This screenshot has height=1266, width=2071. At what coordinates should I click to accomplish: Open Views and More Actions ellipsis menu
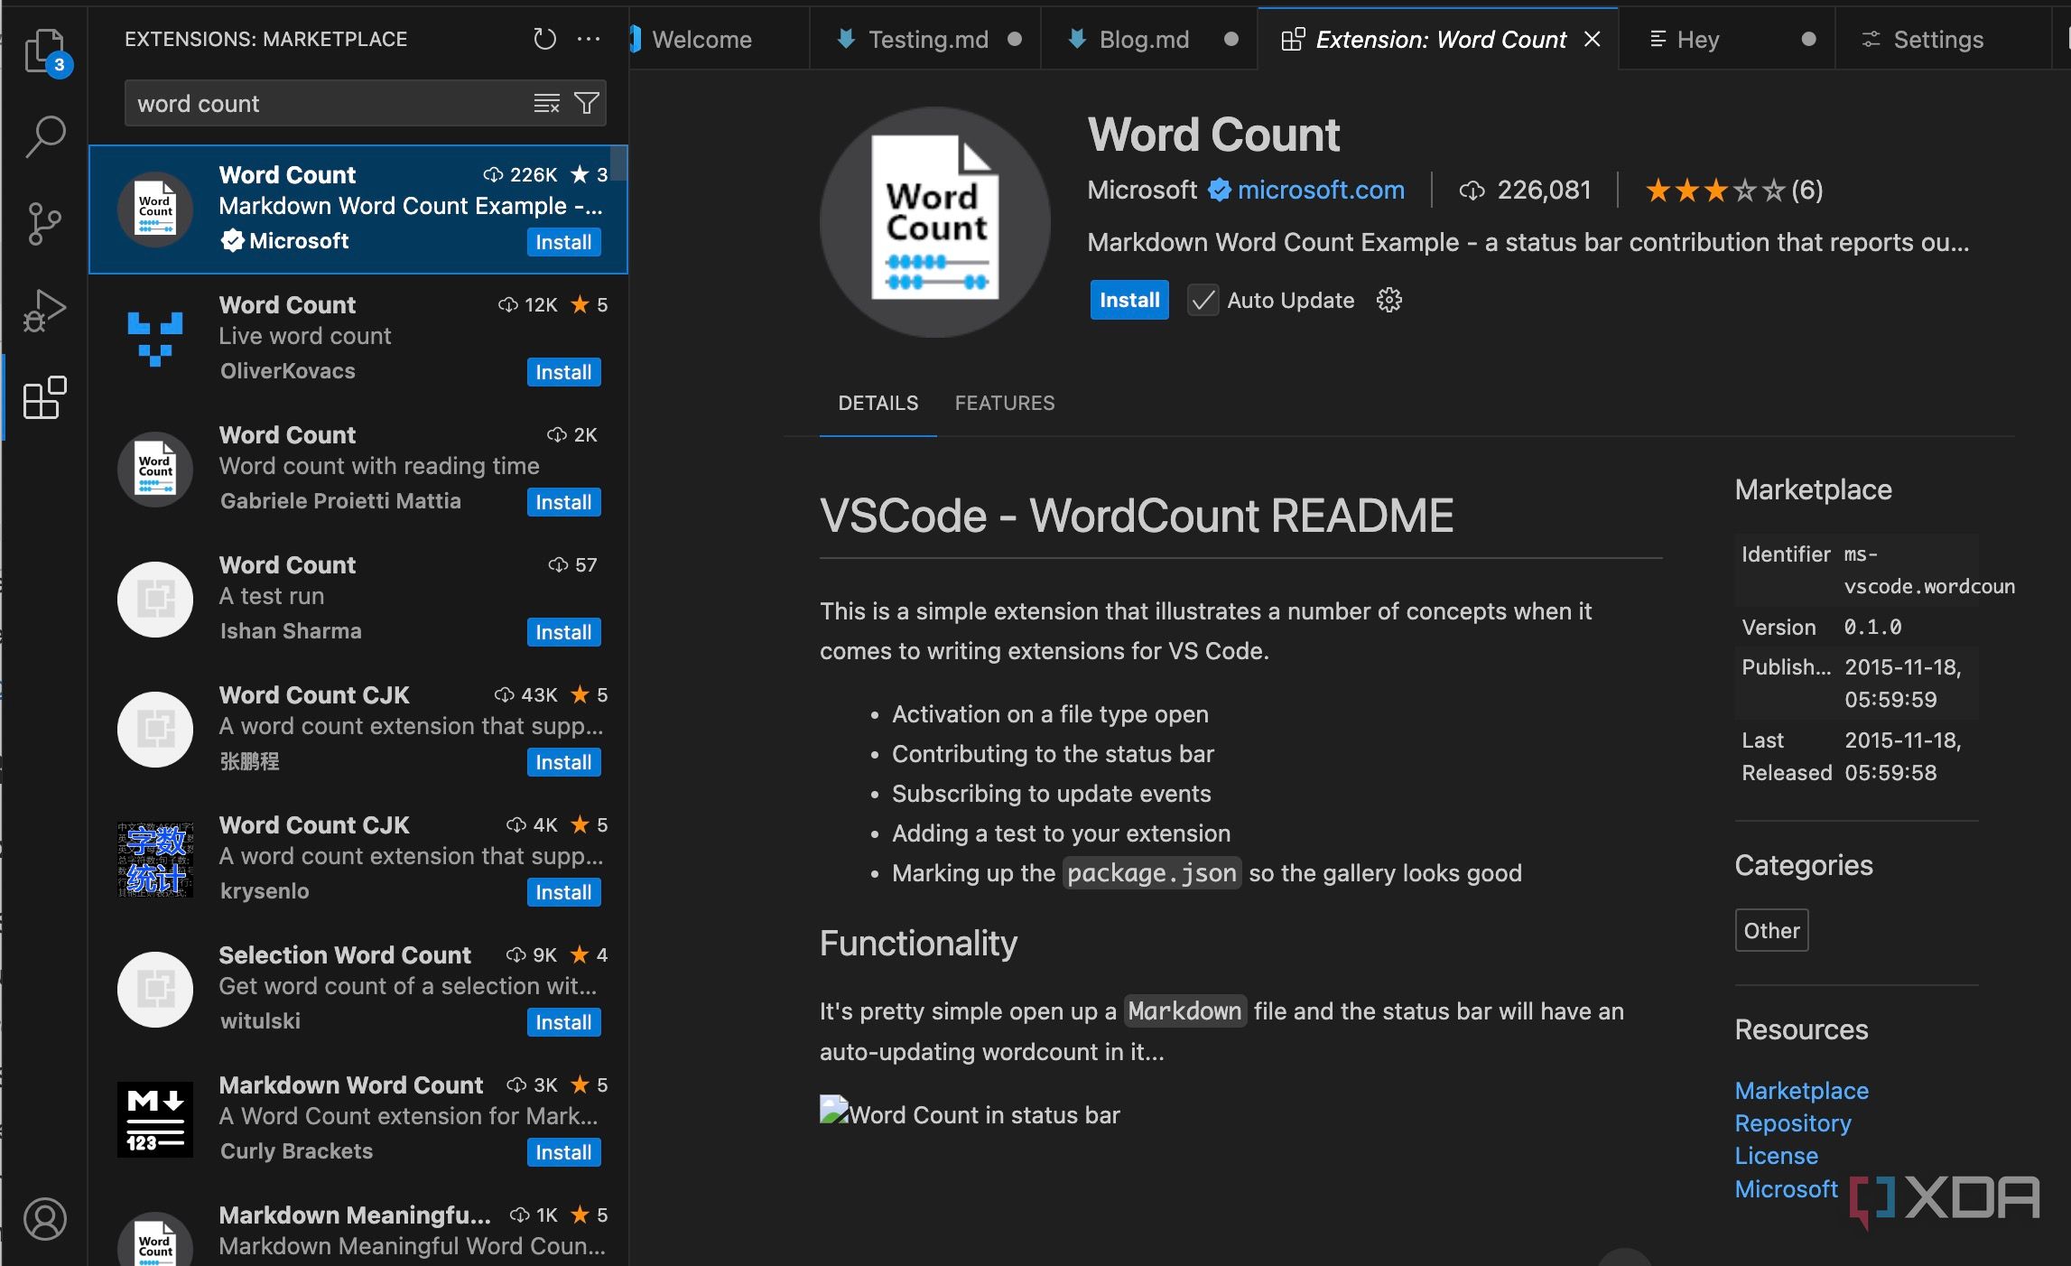pos(589,39)
